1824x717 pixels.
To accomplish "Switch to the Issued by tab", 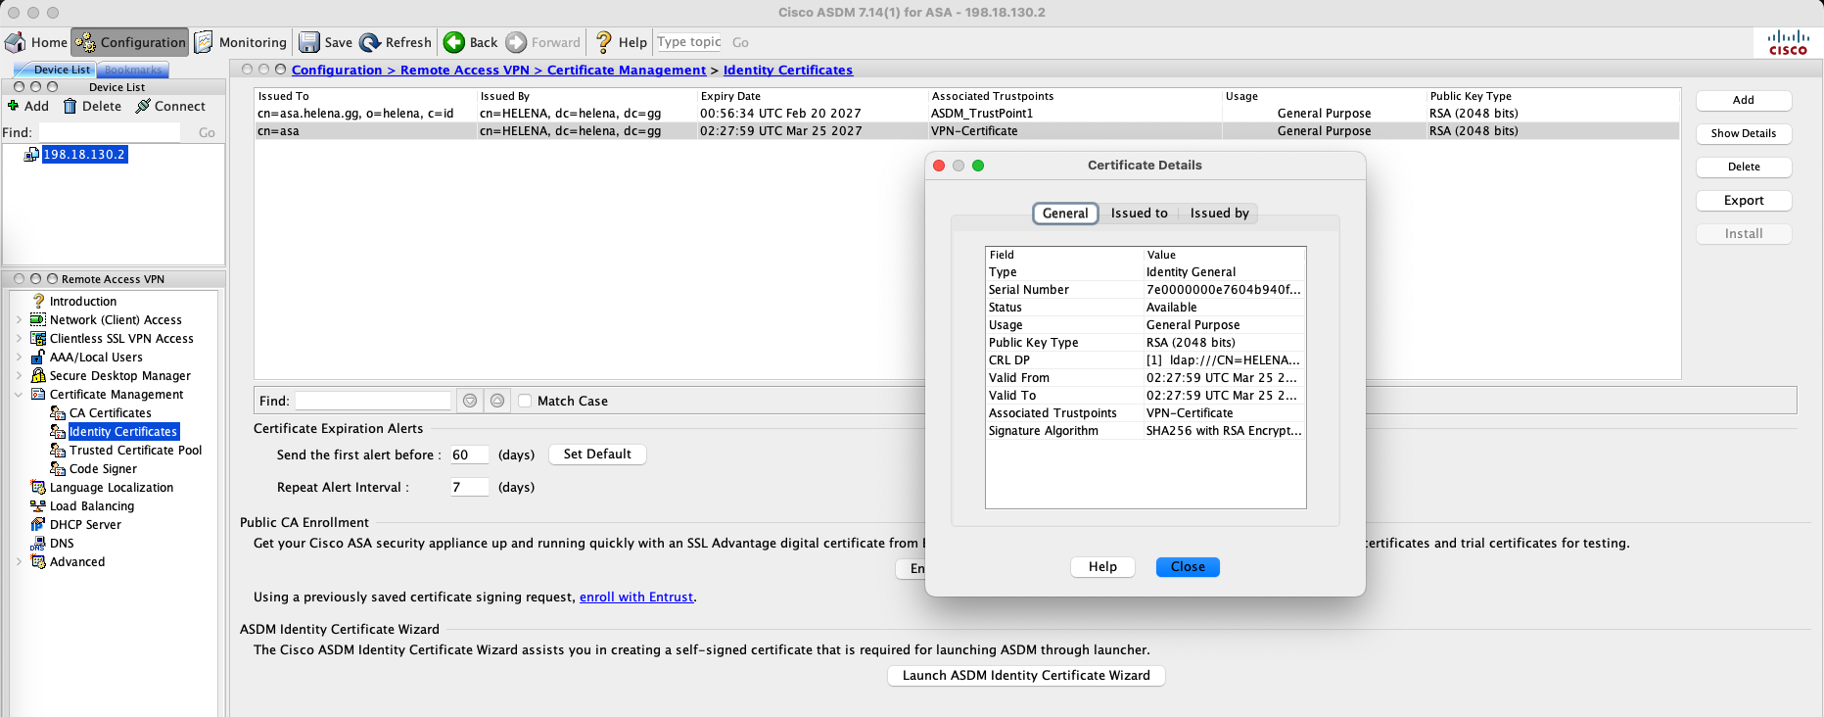I will (x=1219, y=214).
